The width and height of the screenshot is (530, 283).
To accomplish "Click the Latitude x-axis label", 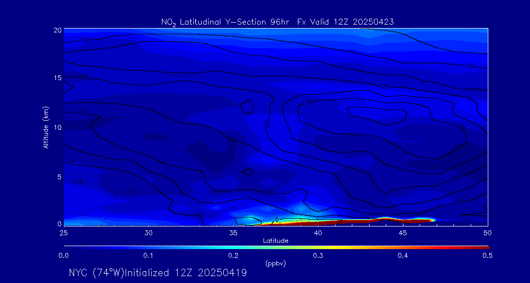I will [x=276, y=241].
